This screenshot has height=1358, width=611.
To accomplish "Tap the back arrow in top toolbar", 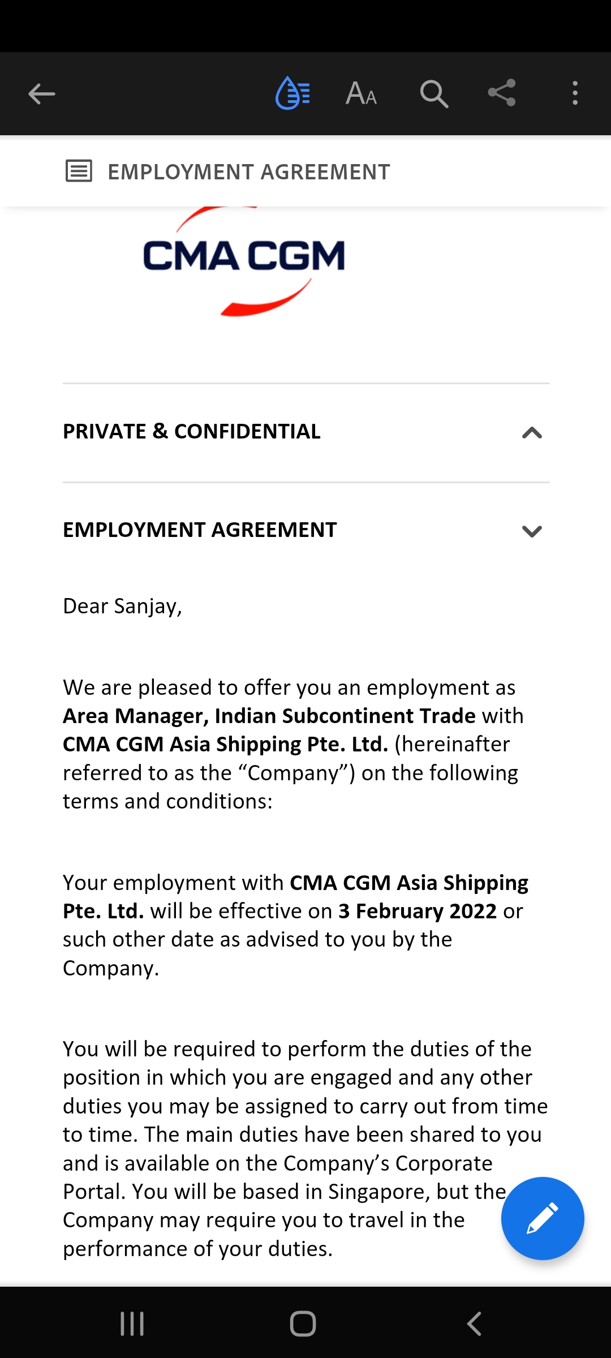I will (x=42, y=94).
